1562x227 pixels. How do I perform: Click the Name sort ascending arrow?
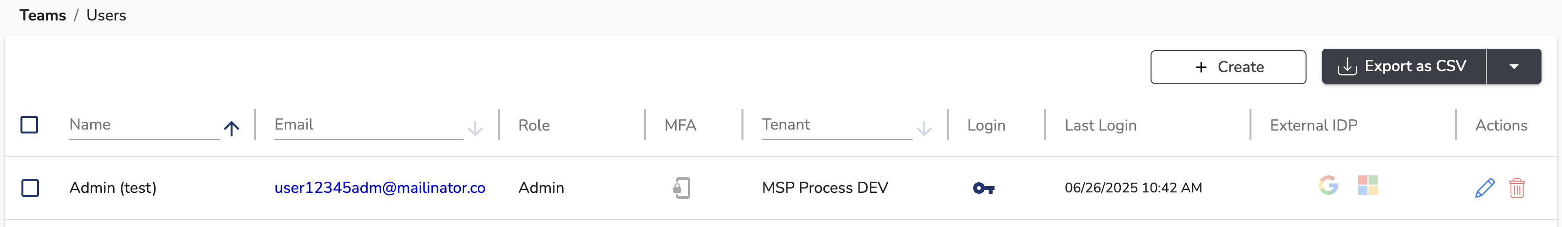coord(232,128)
